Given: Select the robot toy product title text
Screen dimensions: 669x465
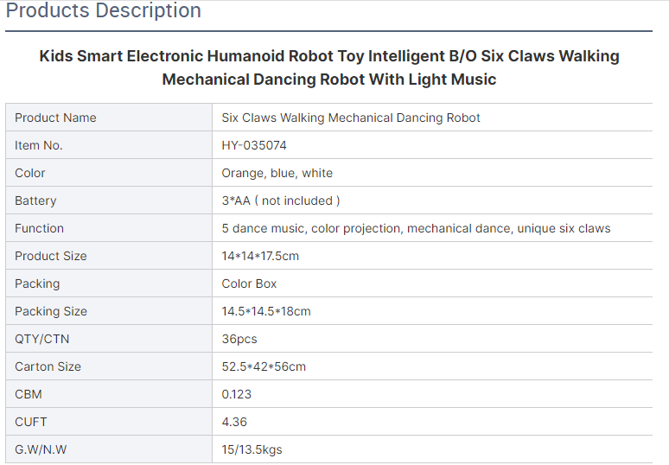Looking at the screenshot, I should [x=329, y=67].
